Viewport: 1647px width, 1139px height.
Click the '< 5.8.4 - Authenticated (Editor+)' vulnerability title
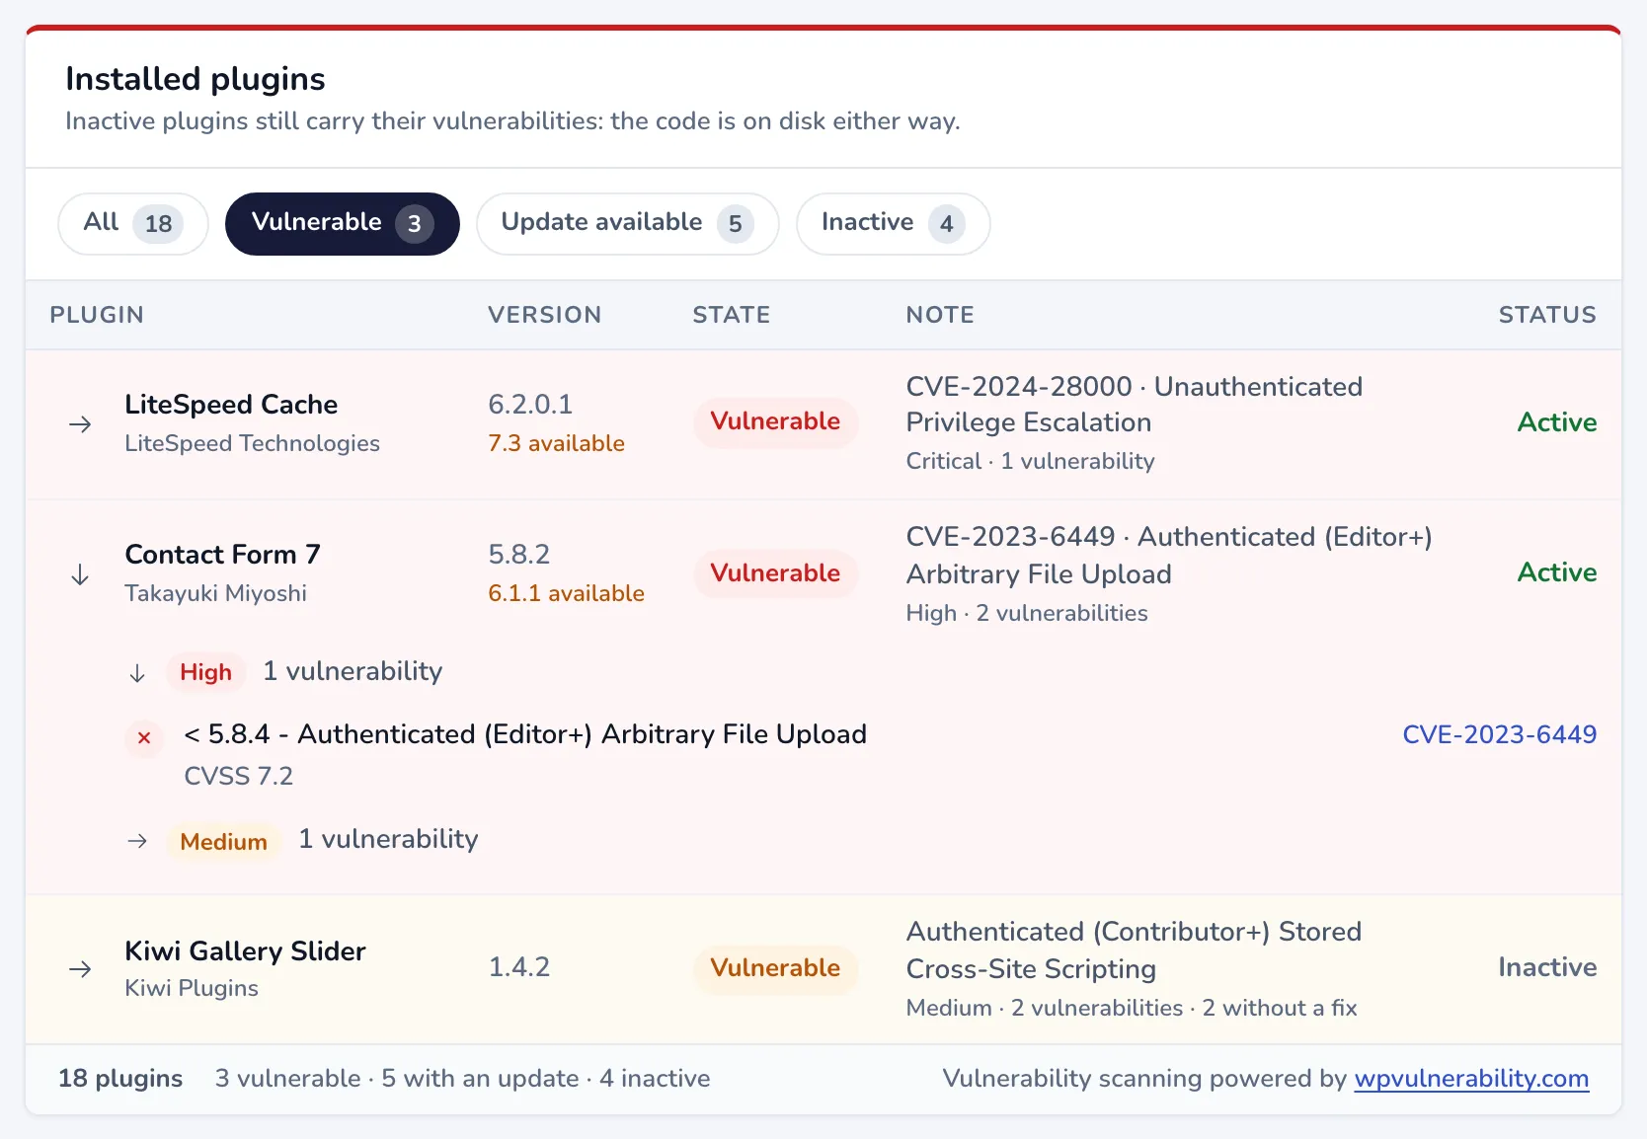(525, 734)
